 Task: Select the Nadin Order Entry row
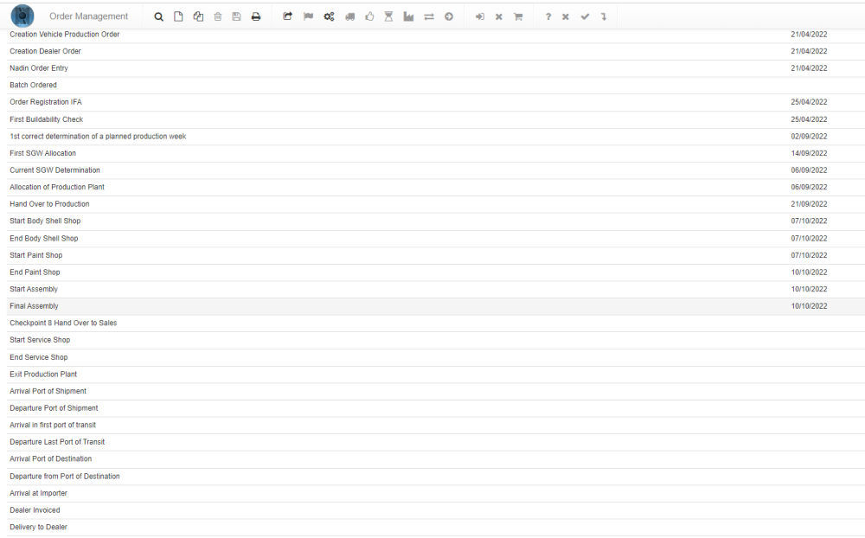pyautogui.click(x=436, y=68)
